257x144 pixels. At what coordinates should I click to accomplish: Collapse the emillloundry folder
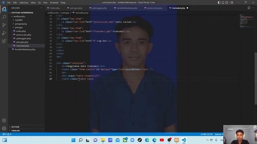(x=19, y=16)
